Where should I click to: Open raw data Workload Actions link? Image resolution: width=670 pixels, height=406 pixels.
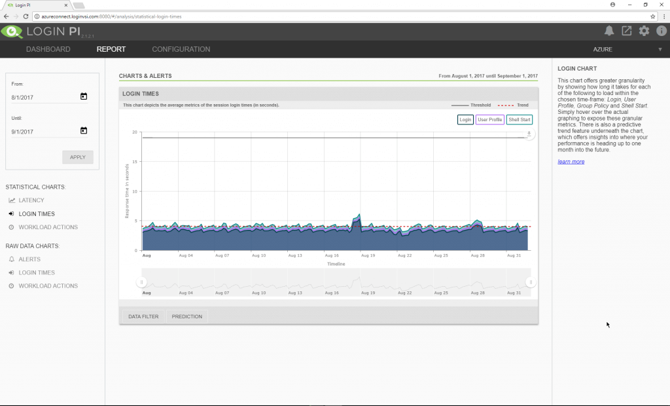tap(48, 286)
